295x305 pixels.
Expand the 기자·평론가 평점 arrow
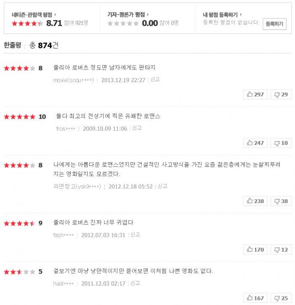pyautogui.click(x=148, y=15)
